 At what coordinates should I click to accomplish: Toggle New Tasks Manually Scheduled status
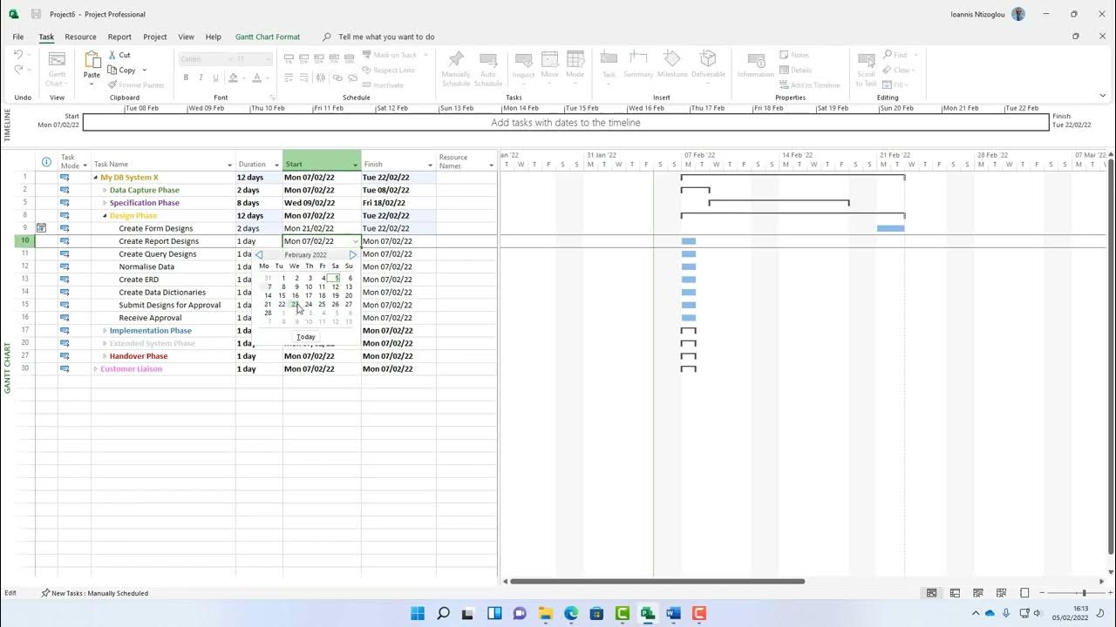point(94,593)
